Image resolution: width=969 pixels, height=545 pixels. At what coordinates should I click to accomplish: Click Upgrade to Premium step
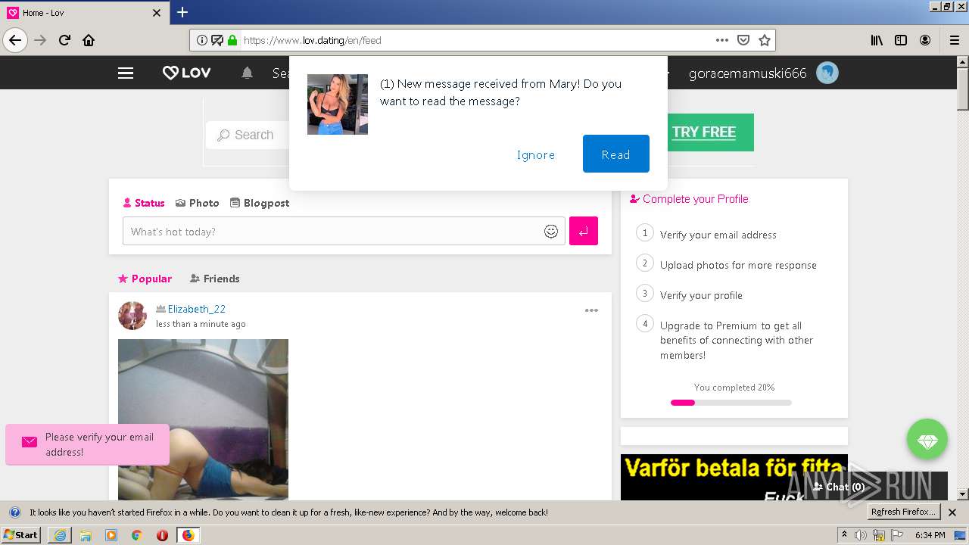[737, 340]
